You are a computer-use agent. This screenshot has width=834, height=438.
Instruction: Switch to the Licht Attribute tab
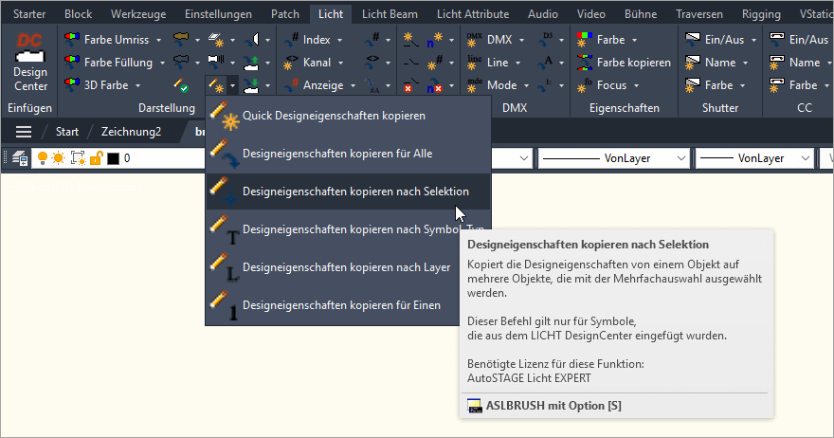point(473,14)
